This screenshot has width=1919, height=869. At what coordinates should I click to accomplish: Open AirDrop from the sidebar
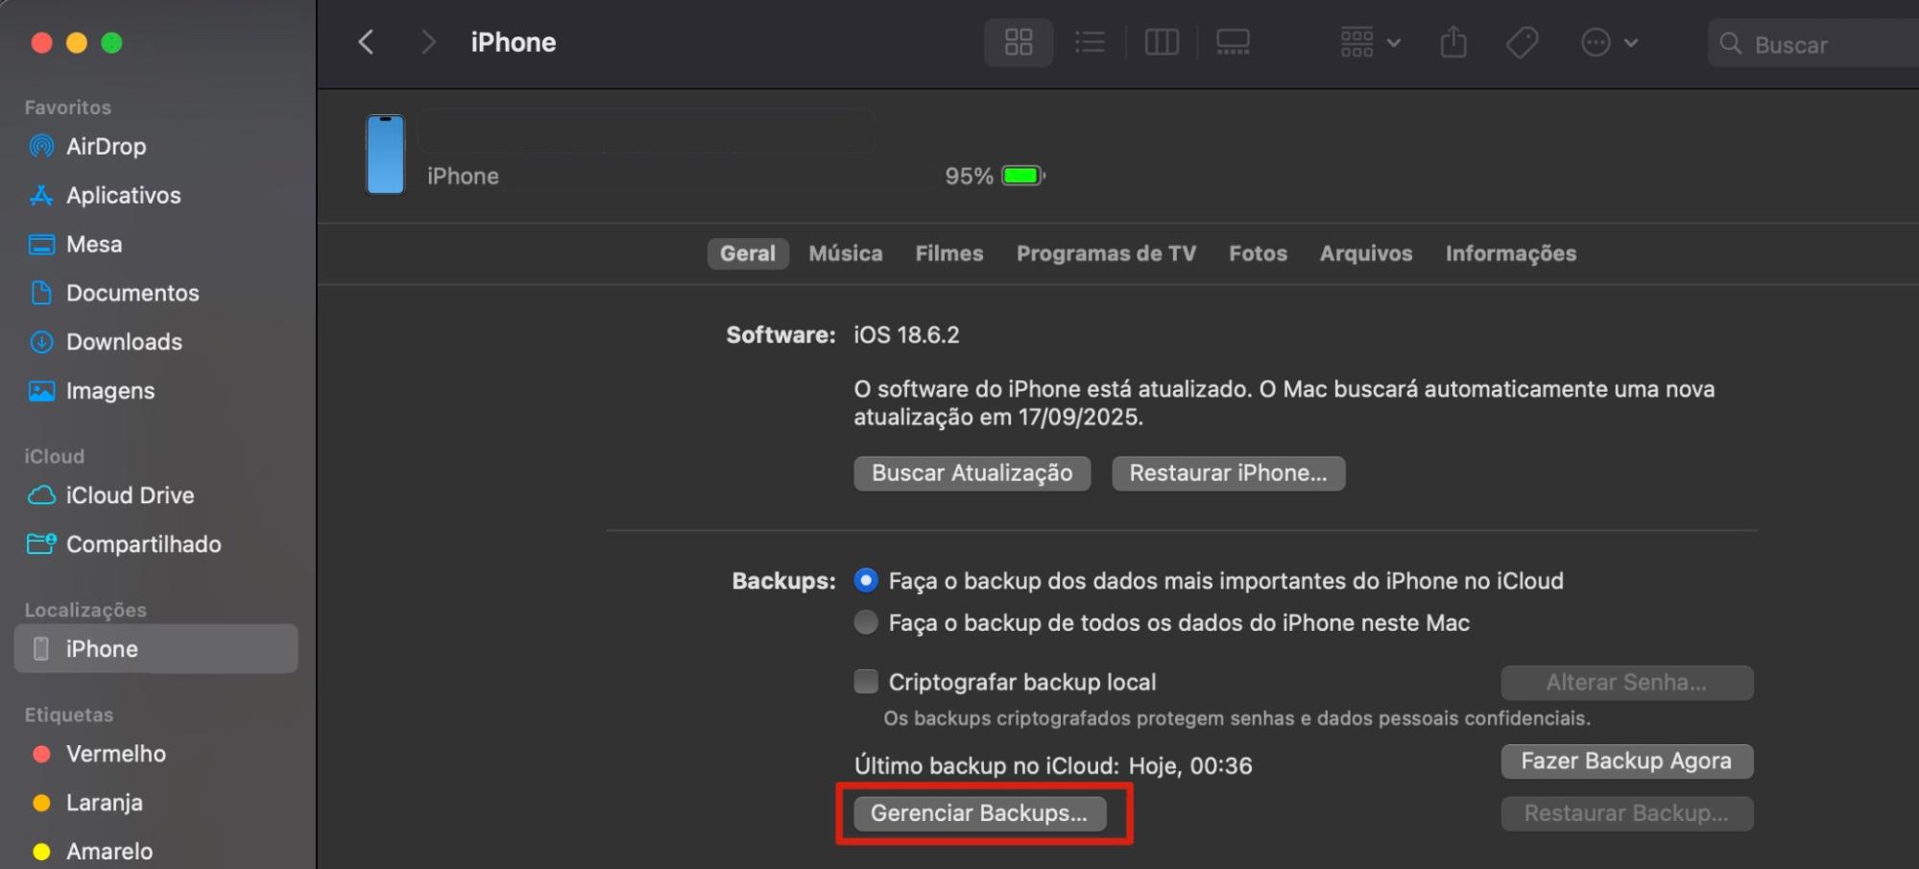pyautogui.click(x=106, y=146)
